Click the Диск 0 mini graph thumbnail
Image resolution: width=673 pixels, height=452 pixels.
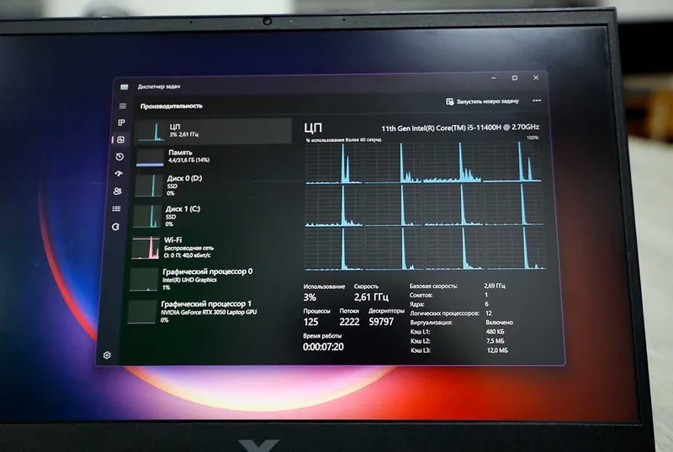click(x=149, y=187)
